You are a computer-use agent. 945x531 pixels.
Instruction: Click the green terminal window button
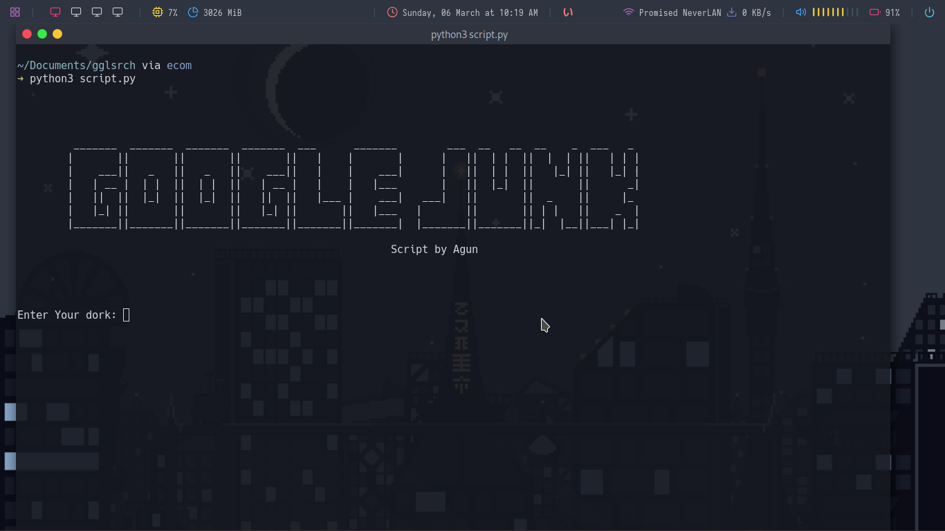tap(42, 34)
